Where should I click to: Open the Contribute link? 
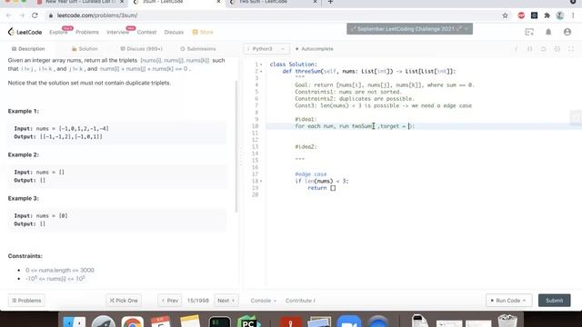(300, 301)
